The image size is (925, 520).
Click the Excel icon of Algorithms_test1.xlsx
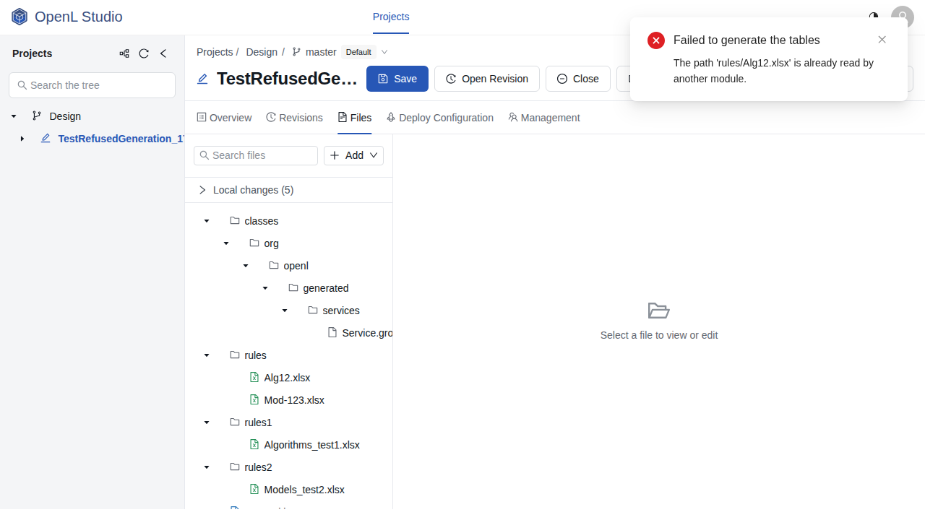tap(254, 444)
